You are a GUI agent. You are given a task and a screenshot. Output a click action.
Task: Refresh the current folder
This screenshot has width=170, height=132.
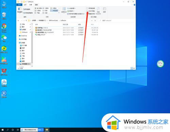pyautogui.click(x=95, y=21)
